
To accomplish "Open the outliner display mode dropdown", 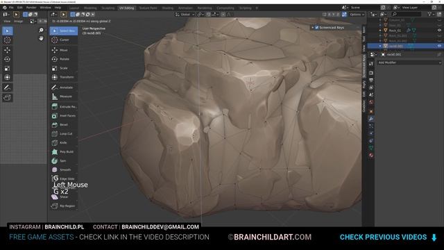I will (384, 14).
